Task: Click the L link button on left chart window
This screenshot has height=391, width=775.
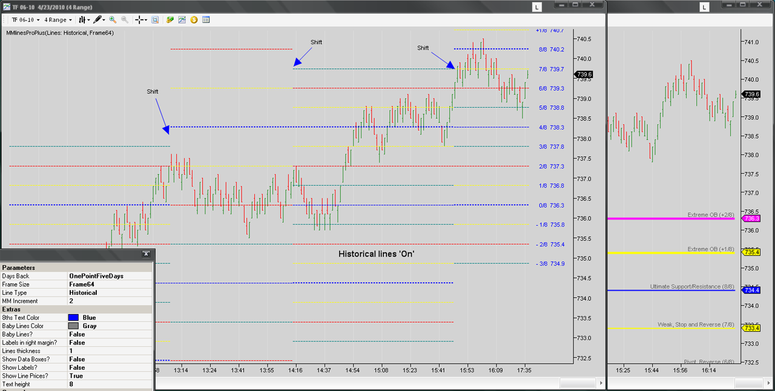Action: pyautogui.click(x=536, y=7)
